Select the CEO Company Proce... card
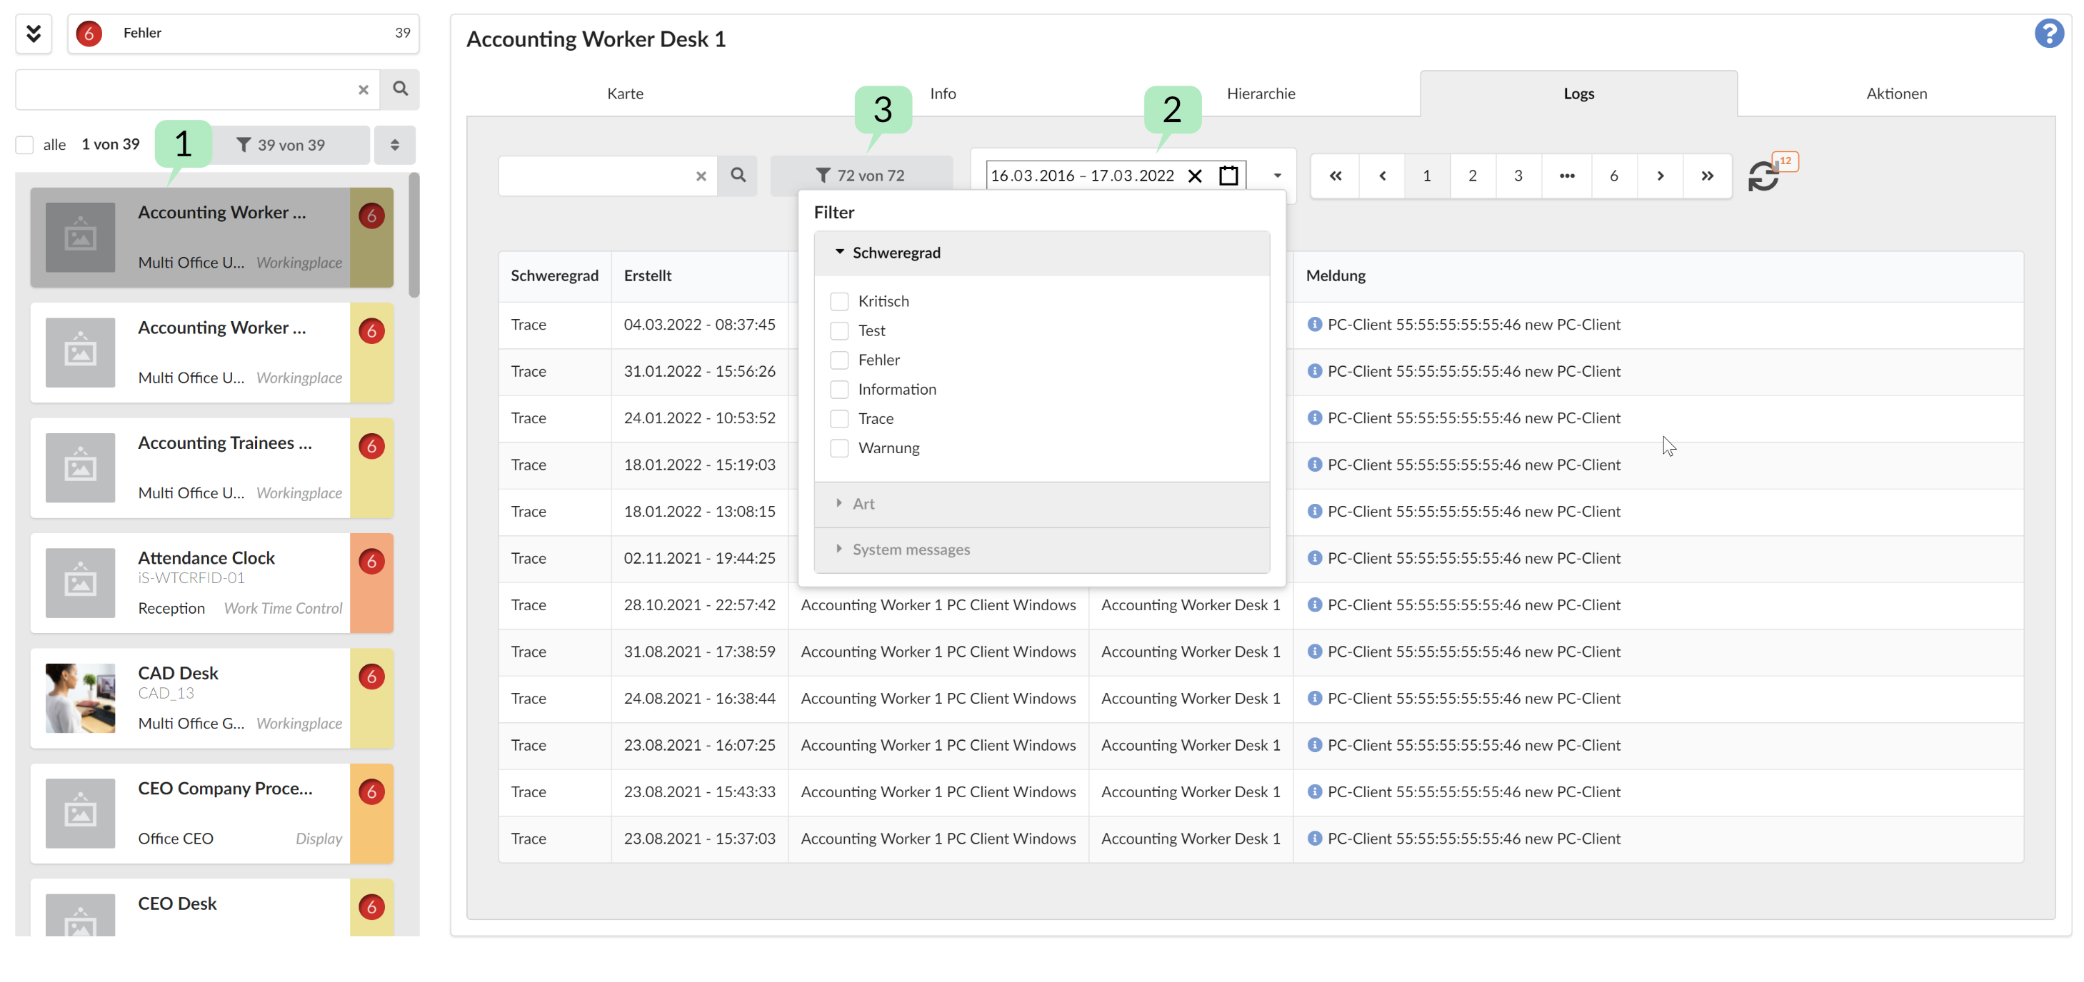 pos(211,813)
